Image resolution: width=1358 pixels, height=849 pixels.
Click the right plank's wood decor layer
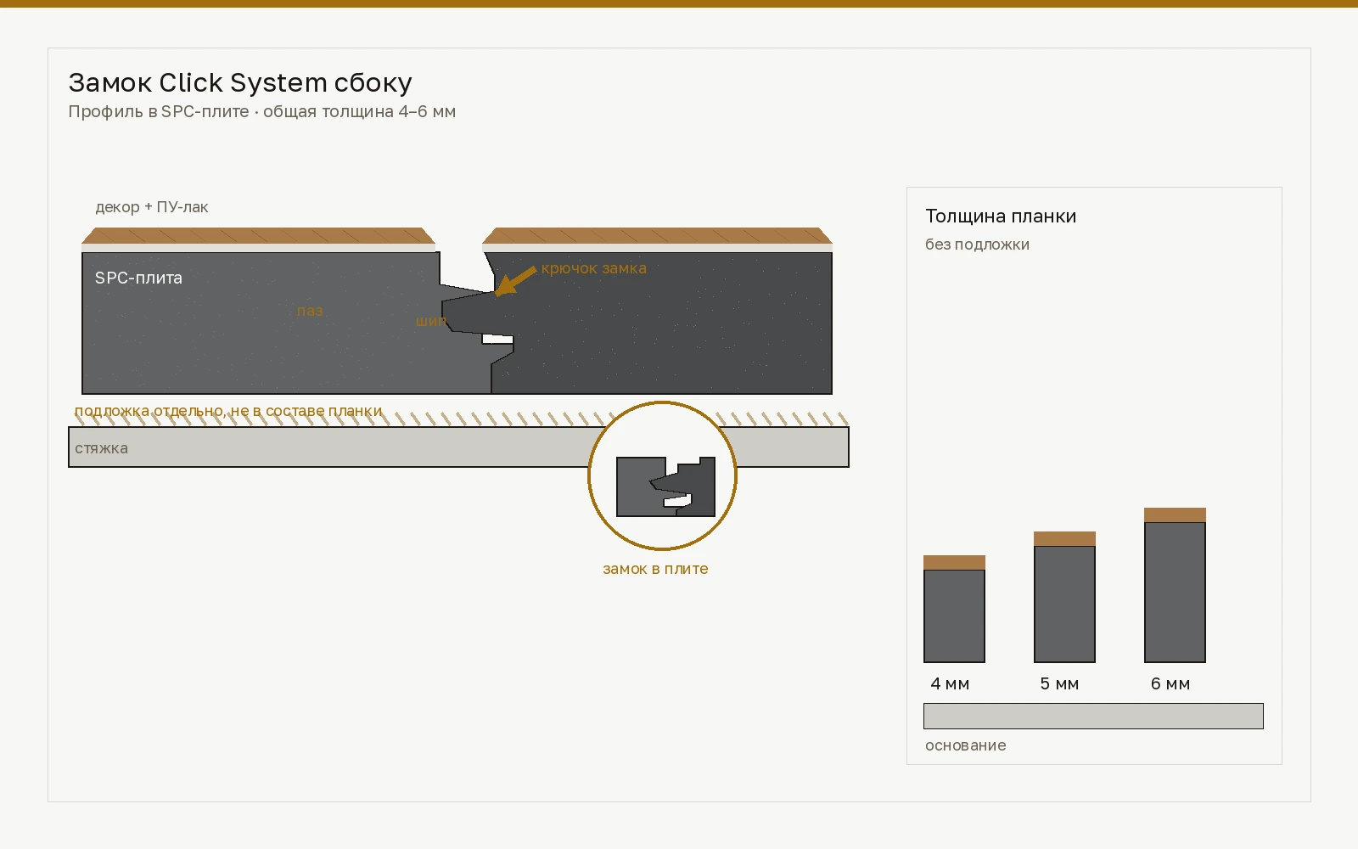[658, 235]
